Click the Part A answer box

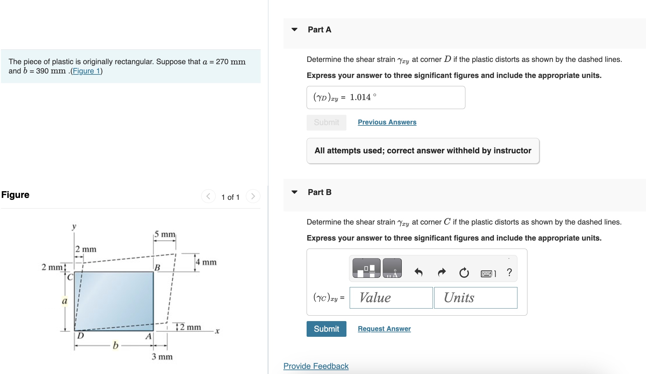(385, 98)
